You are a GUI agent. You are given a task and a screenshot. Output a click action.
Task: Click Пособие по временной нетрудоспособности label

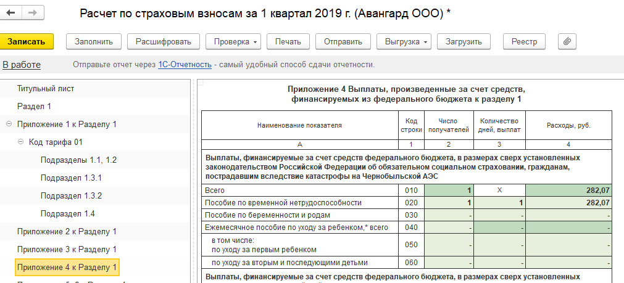[x=283, y=203]
